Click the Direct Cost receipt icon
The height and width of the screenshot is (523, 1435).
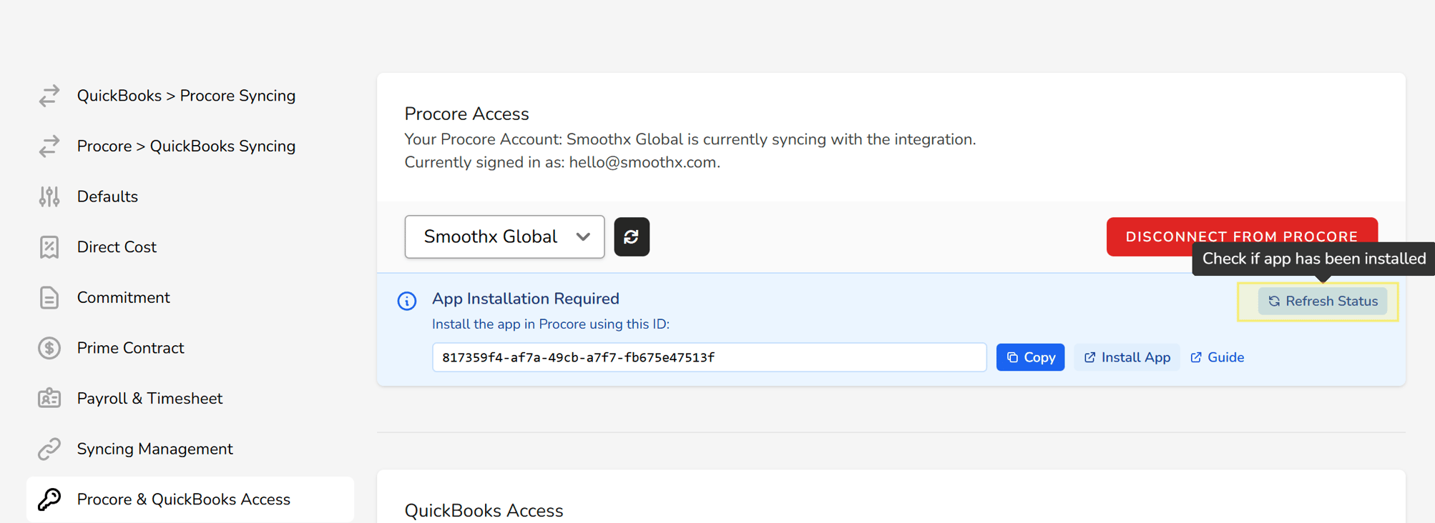click(49, 247)
